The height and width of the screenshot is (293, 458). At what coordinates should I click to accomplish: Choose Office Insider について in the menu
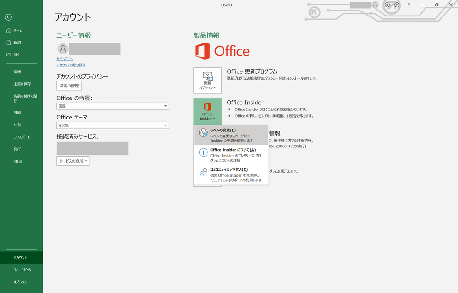click(x=231, y=153)
